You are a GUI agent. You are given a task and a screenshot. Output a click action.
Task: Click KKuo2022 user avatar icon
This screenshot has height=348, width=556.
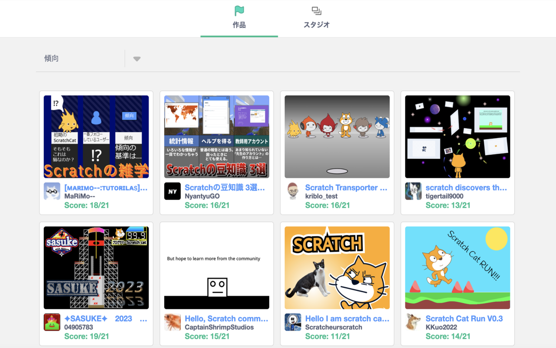click(414, 322)
